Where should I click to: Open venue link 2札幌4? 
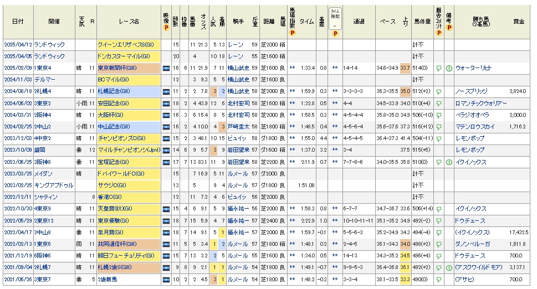[x=43, y=92]
